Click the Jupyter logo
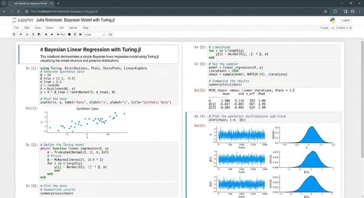This screenshot has width=364, height=198. tap(23, 20)
